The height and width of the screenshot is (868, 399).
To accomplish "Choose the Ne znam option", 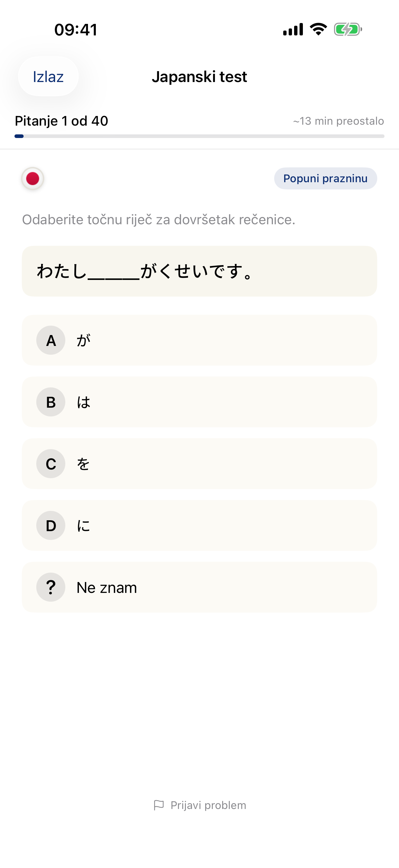I will (199, 587).
